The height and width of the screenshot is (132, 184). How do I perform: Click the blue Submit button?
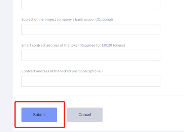[x=39, y=115]
